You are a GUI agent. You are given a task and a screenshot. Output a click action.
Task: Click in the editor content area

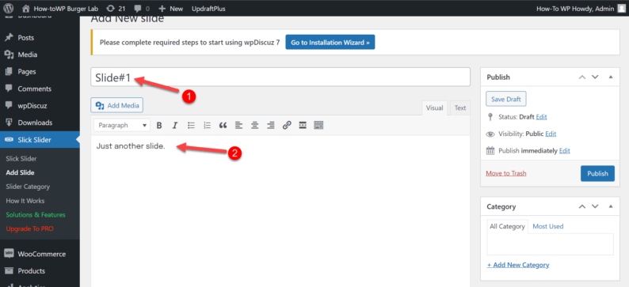[x=280, y=211]
